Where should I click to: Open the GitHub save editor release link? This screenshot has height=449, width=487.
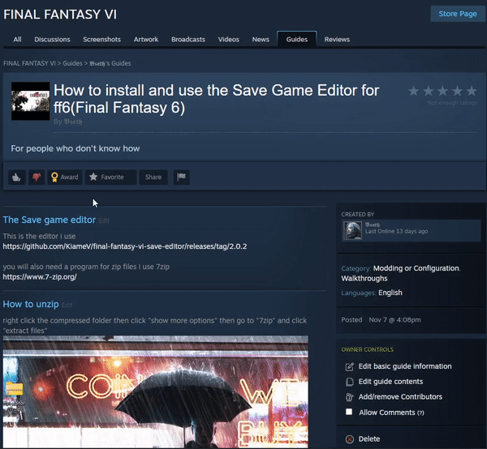[125, 246]
